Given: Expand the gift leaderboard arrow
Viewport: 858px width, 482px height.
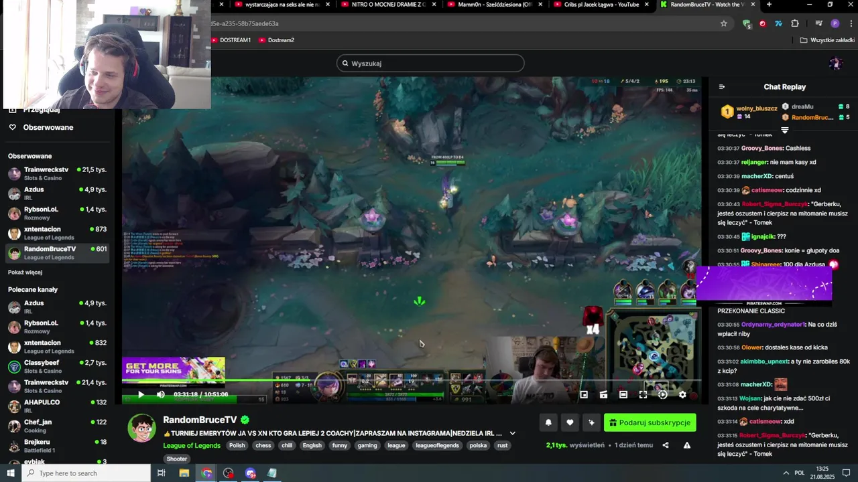Looking at the screenshot, I should (785, 130).
